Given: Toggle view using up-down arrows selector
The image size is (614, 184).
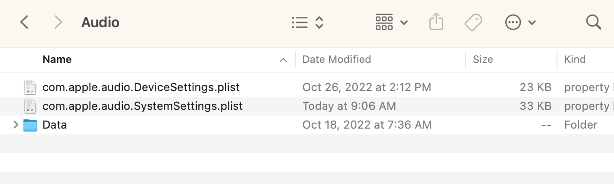Looking at the screenshot, I should click(x=319, y=22).
